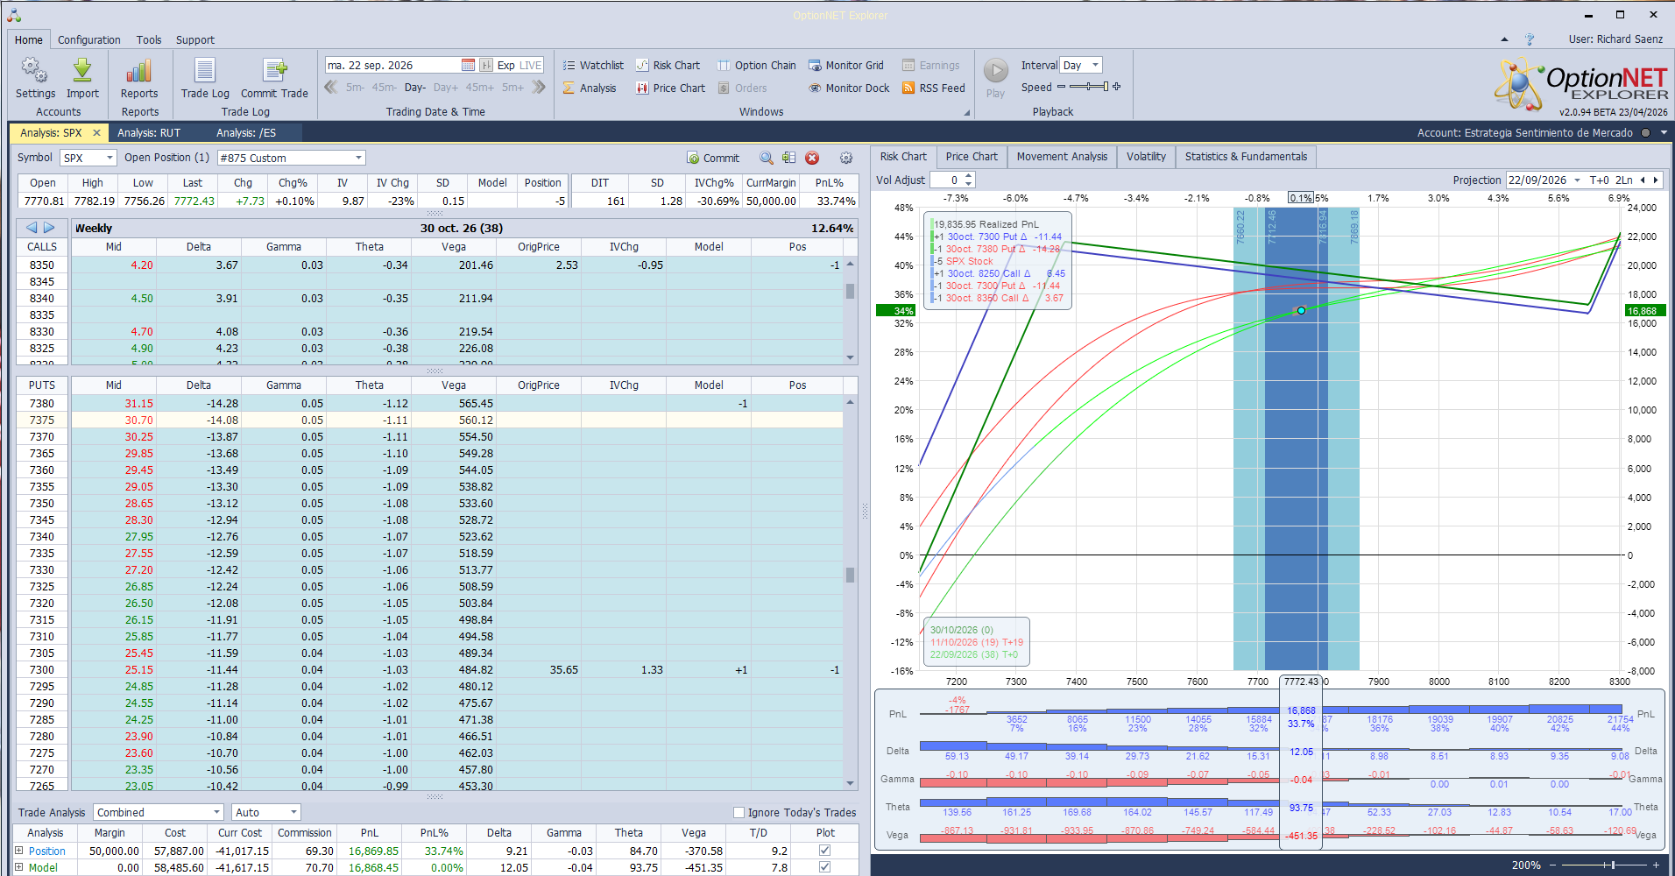This screenshot has height=876, width=1675.
Task: Open Settings in the Accounts group
Action: (x=35, y=78)
